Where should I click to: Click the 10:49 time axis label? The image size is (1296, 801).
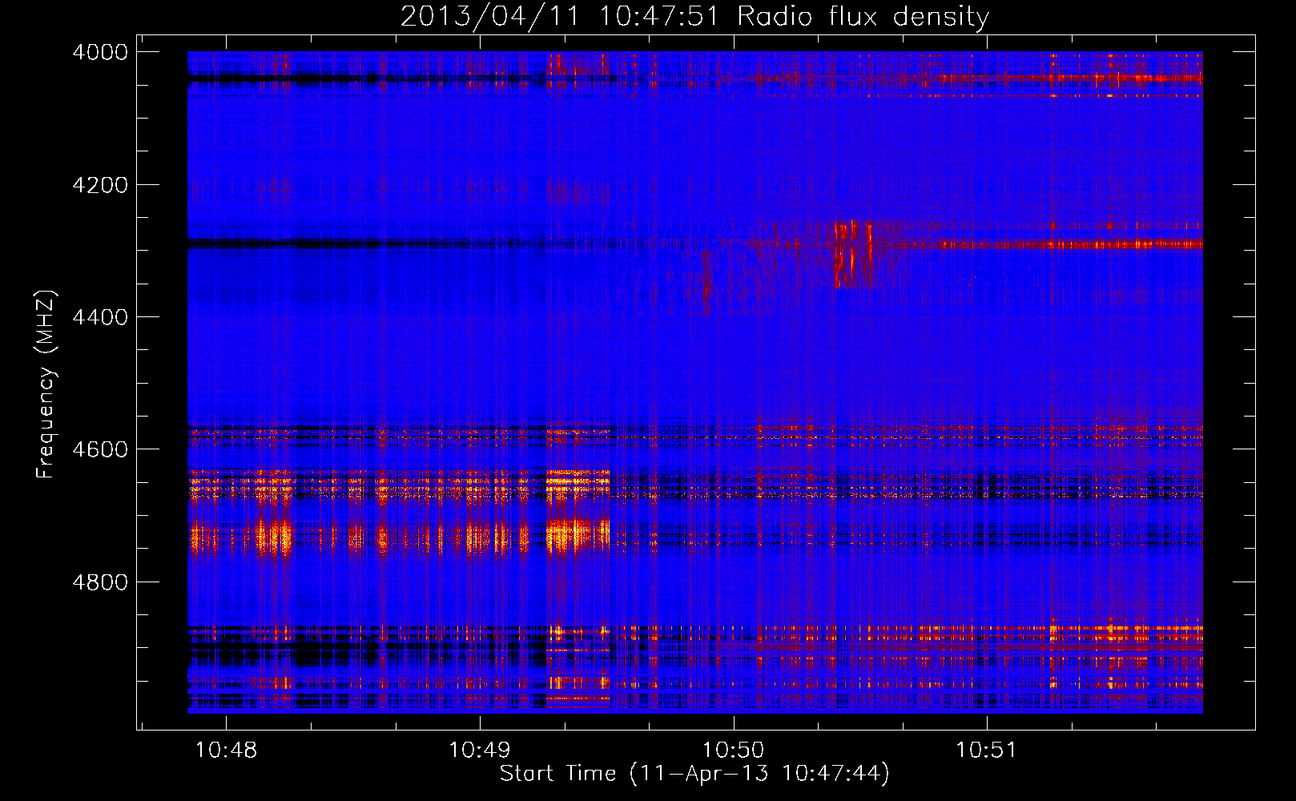[x=480, y=751]
